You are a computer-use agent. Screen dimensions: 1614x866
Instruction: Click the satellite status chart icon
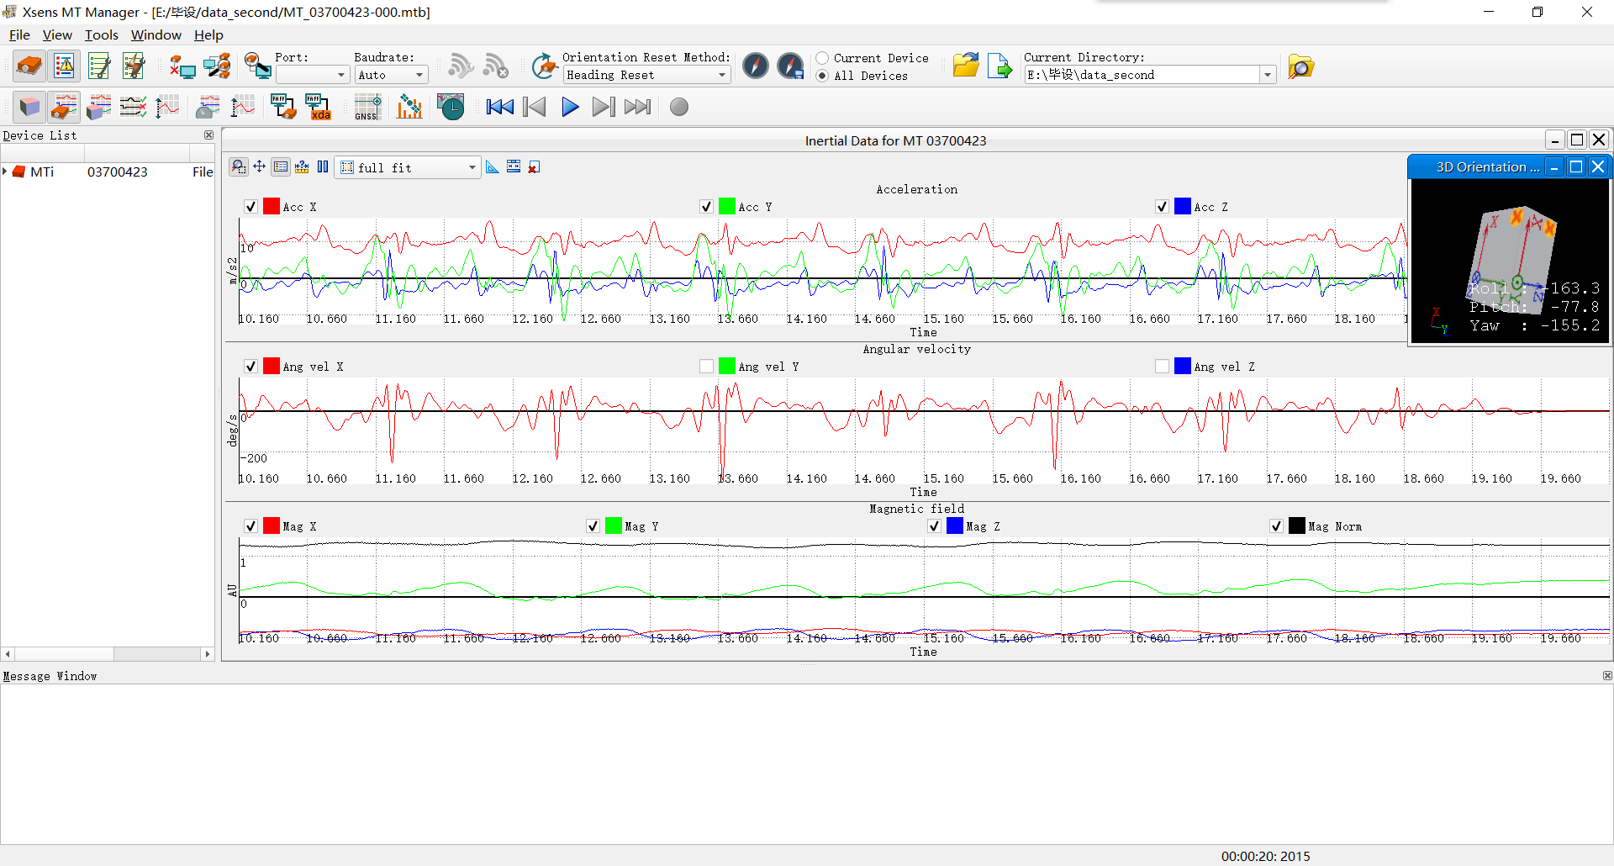(409, 107)
